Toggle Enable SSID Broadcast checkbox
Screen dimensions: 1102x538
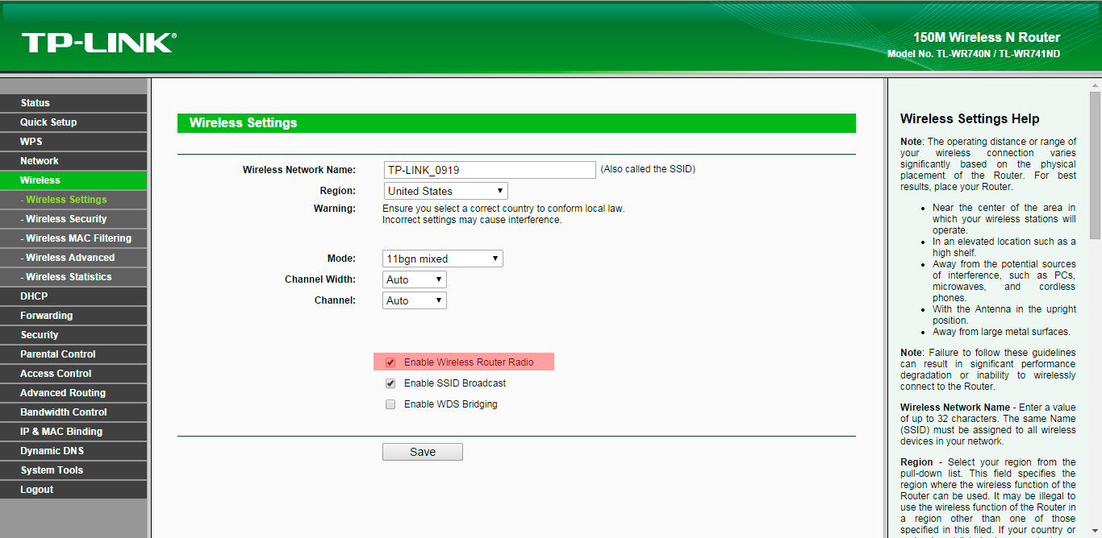[x=390, y=383]
